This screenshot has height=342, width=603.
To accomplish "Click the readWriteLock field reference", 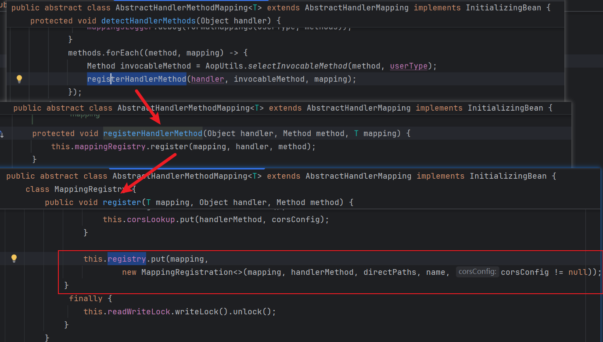I will 139,311.
